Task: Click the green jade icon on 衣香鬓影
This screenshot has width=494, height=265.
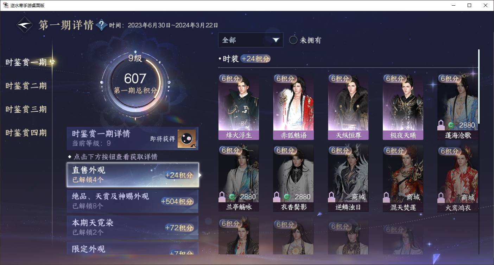Action: 287,197
